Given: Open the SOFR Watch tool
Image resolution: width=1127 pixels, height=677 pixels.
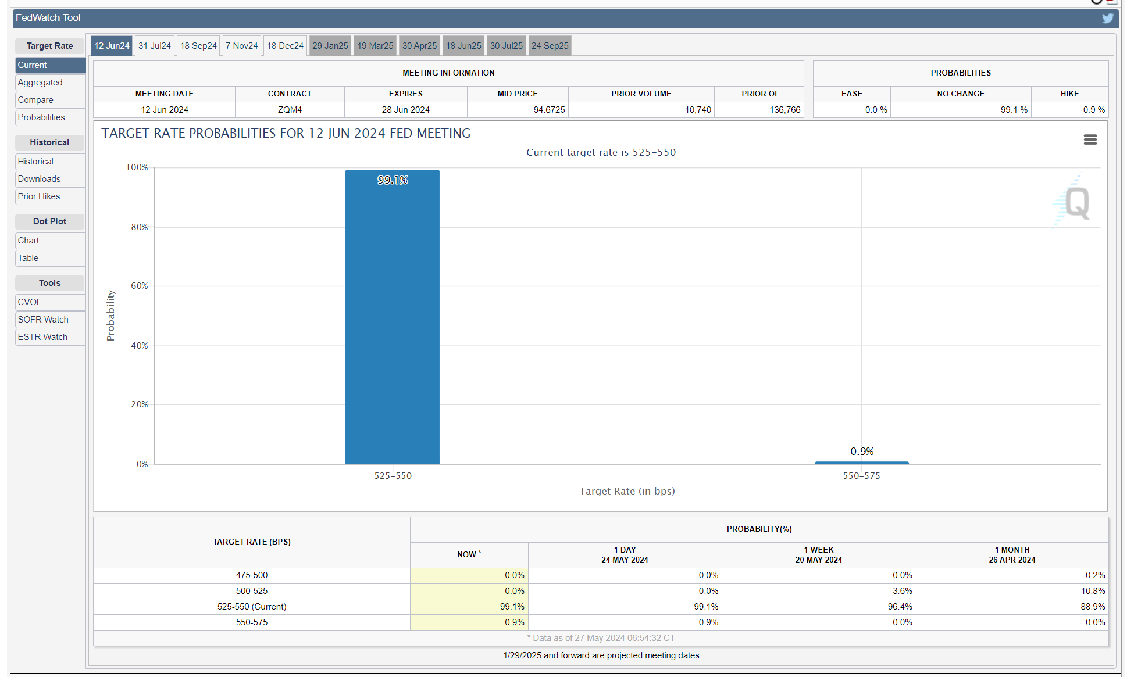Looking at the screenshot, I should (x=43, y=320).
